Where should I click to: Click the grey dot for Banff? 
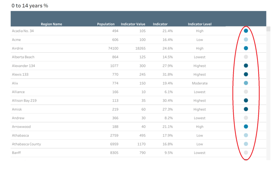pyautogui.click(x=246, y=153)
